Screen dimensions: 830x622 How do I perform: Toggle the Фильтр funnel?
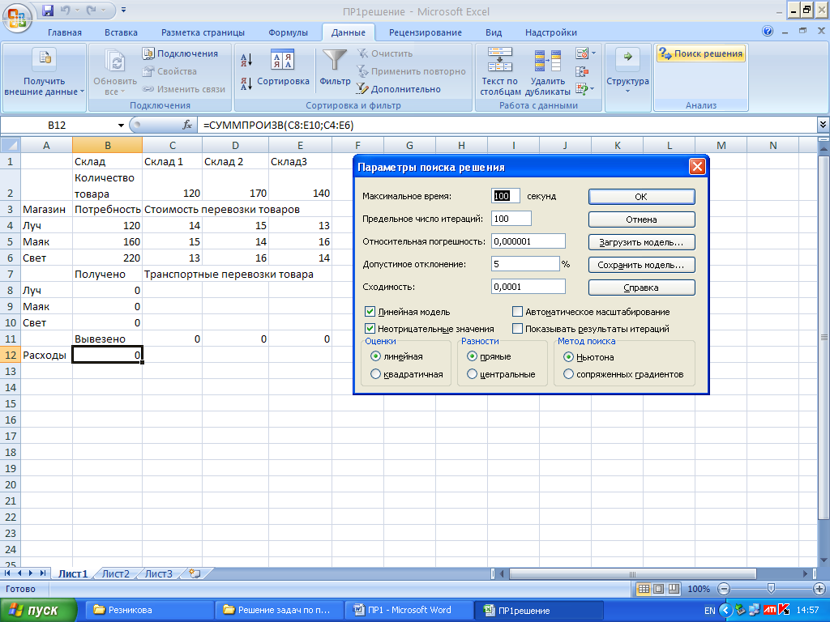coord(335,67)
